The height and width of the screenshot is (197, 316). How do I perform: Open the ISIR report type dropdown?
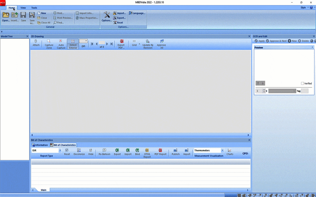60,150
